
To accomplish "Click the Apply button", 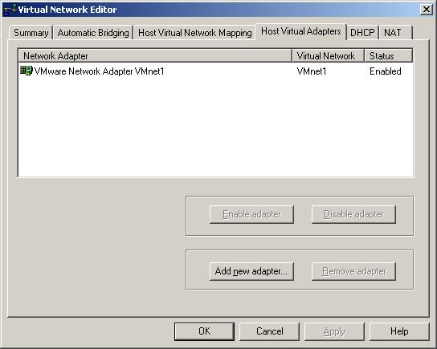I will click(x=334, y=331).
